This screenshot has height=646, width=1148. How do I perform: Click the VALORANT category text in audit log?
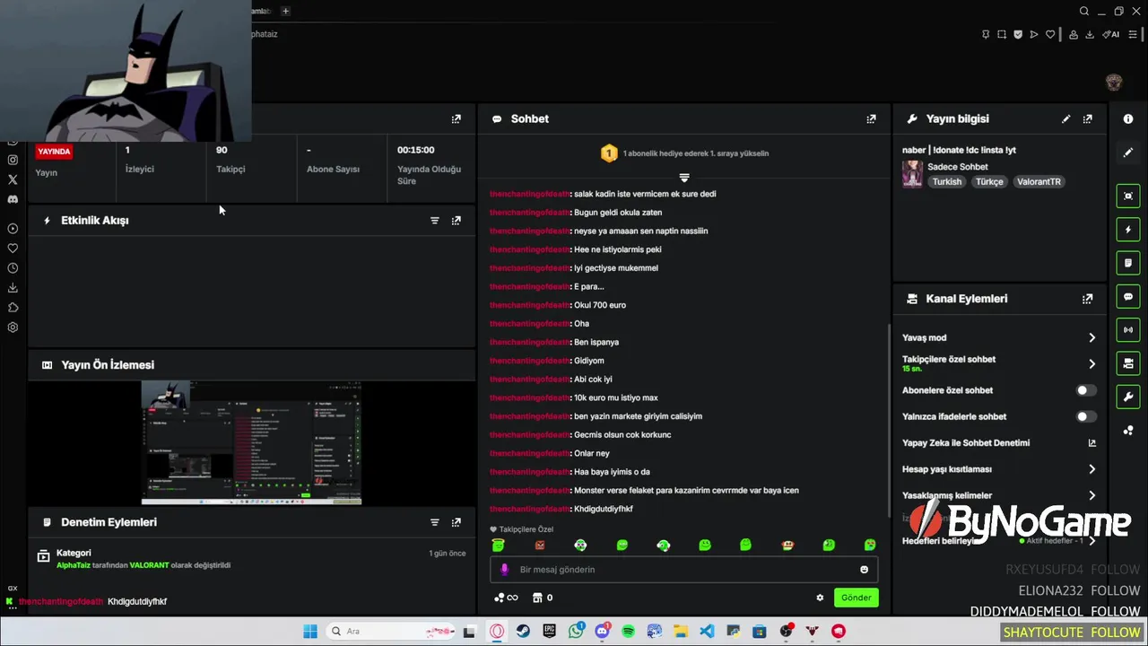click(149, 565)
